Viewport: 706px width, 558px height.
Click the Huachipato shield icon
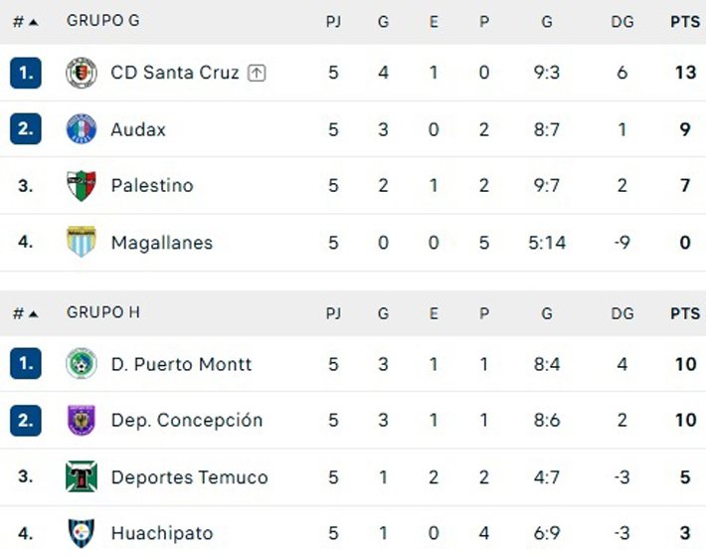(82, 533)
